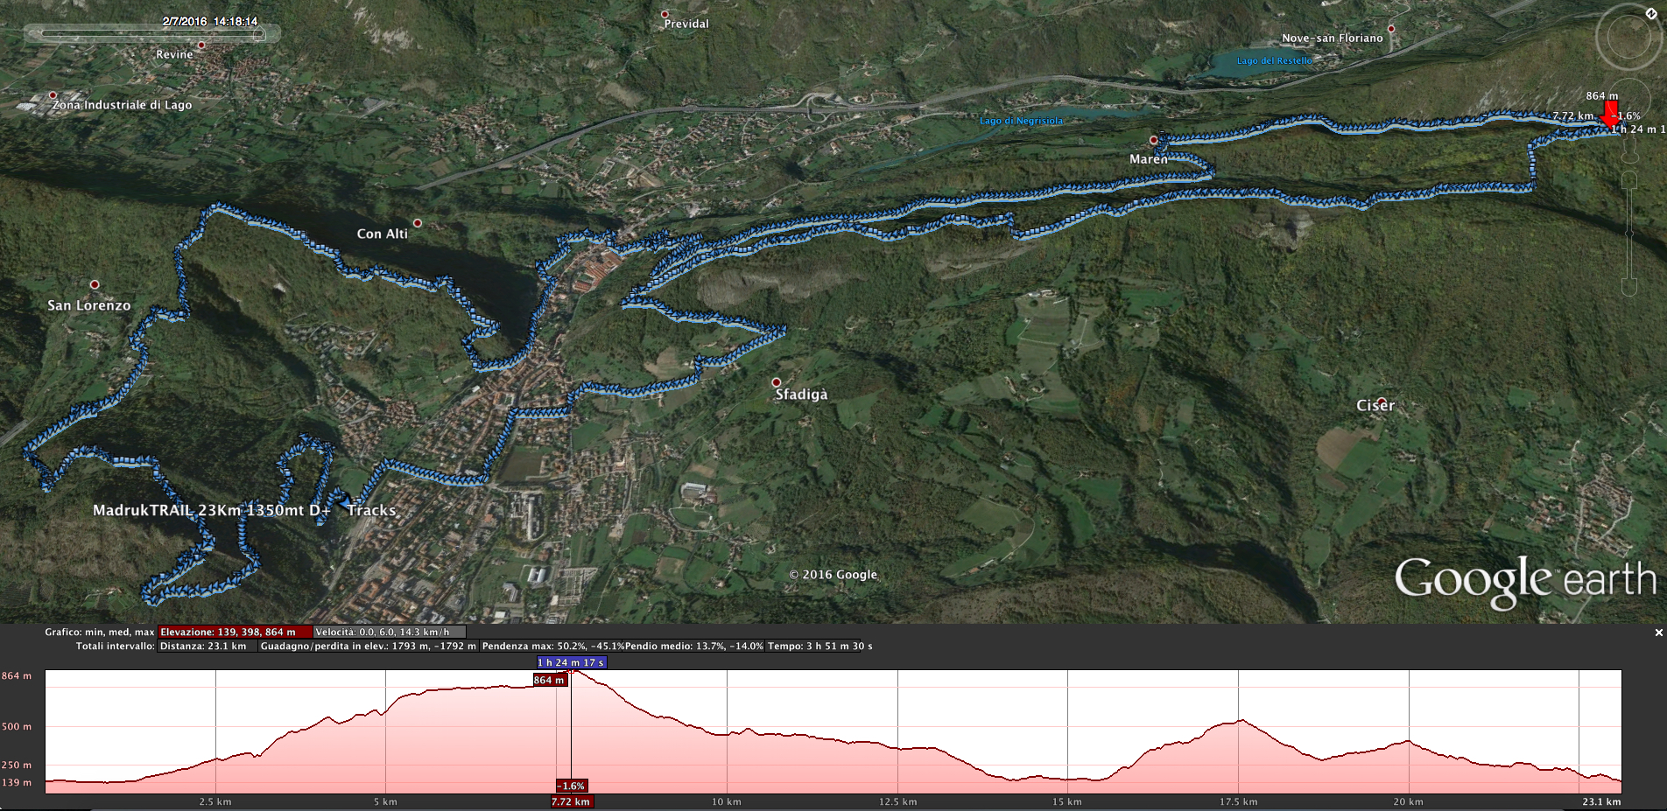Click the San Lorenzo placemark dot
This screenshot has height=811, width=1667.
coord(95,284)
